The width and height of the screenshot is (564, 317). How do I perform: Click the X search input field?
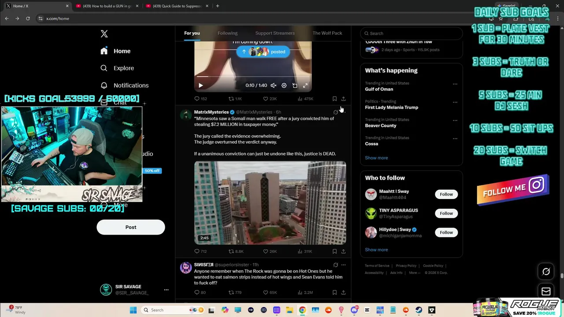click(x=412, y=33)
